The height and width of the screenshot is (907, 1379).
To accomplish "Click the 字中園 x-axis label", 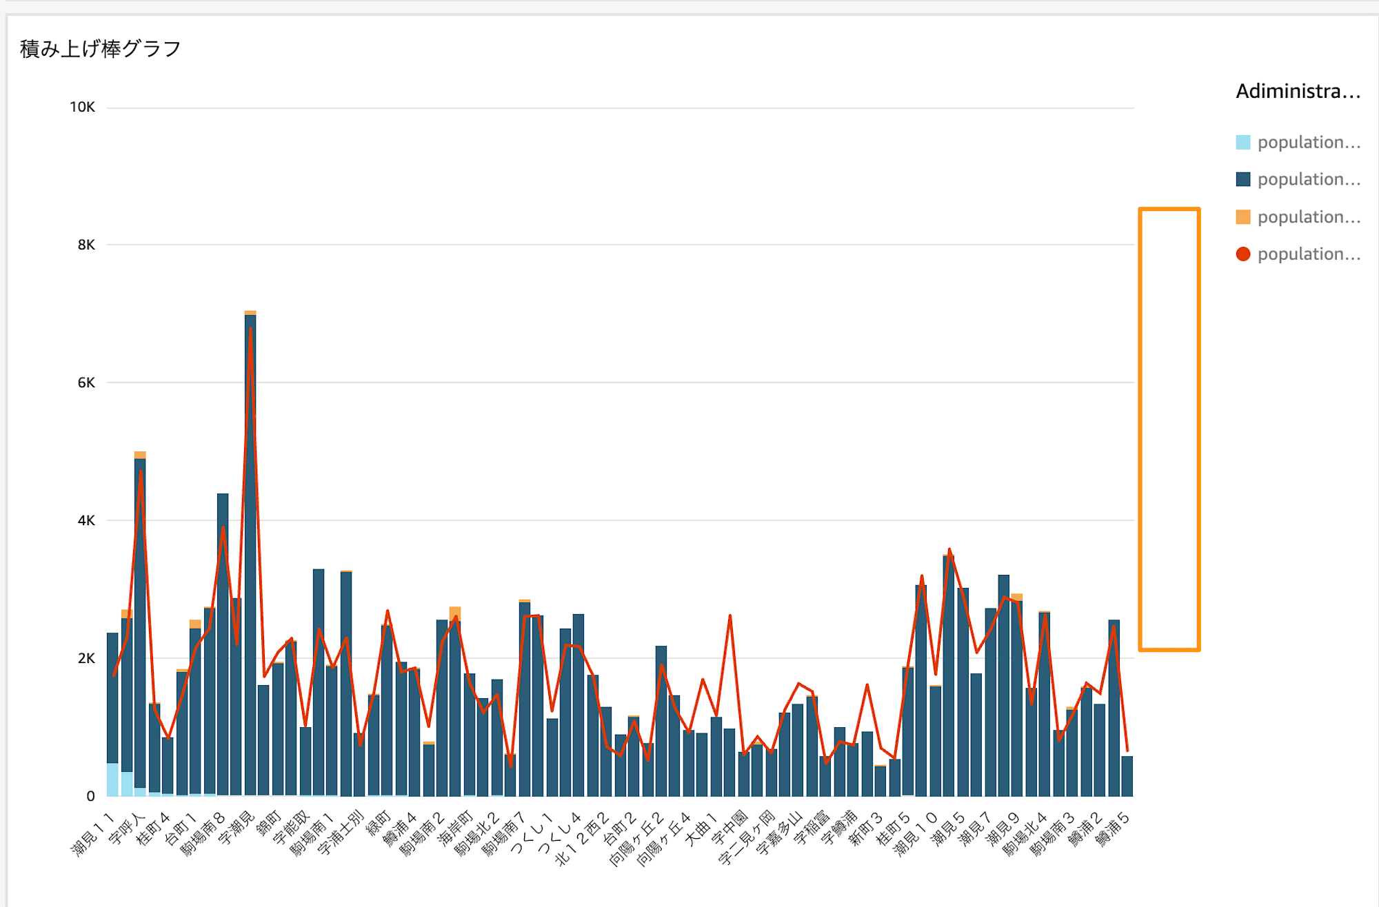I will pyautogui.click(x=729, y=828).
